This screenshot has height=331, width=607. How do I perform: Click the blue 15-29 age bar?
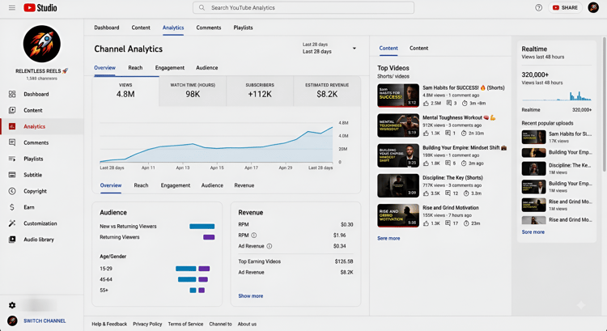coord(186,269)
